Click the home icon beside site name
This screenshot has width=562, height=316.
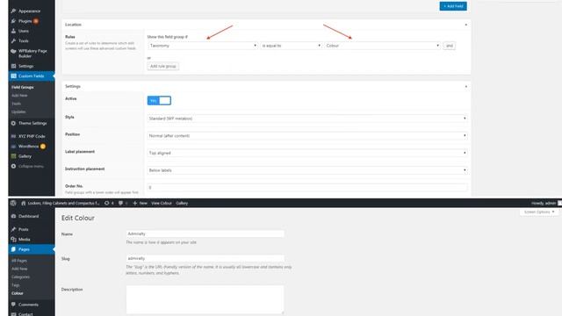[24, 203]
